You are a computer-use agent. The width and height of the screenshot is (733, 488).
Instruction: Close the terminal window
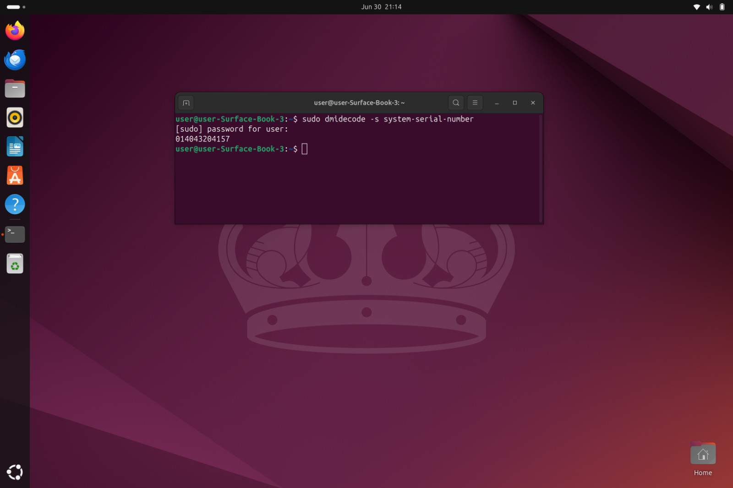[x=533, y=103]
